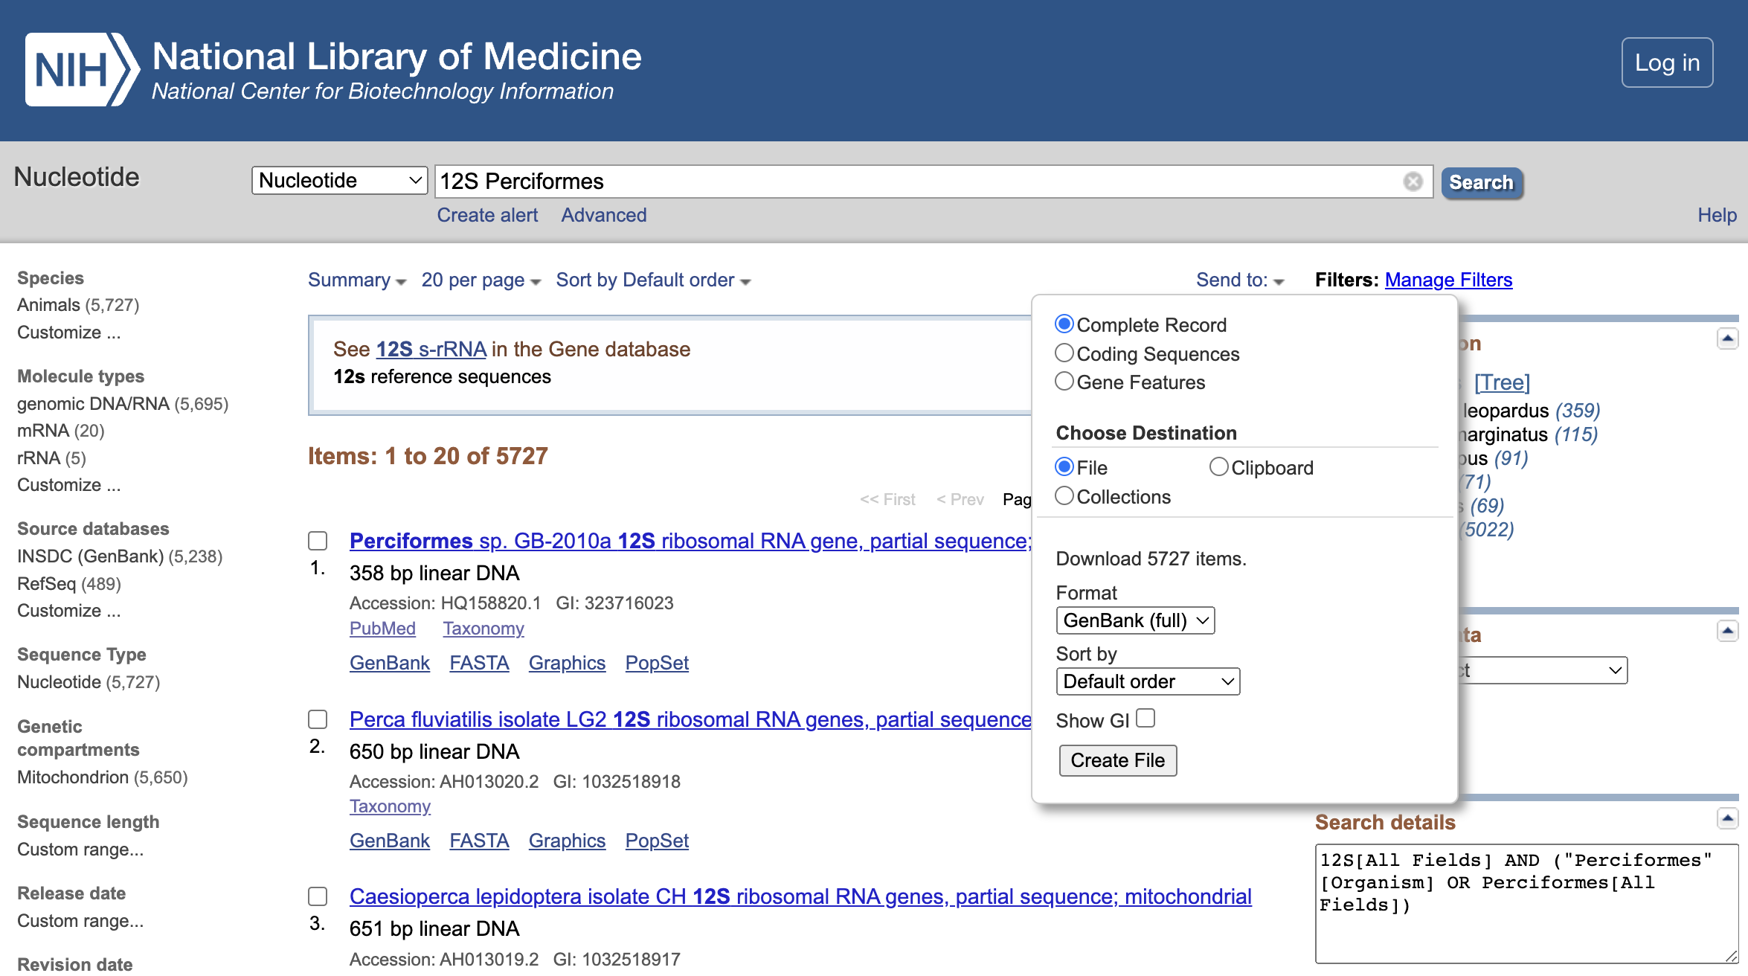The width and height of the screenshot is (1748, 976).
Task: Open the Summary display menu
Action: 356,280
